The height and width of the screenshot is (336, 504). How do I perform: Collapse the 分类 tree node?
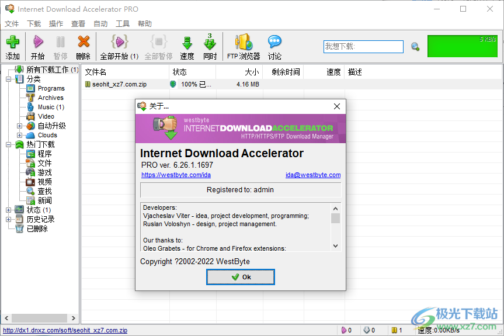click(x=9, y=79)
